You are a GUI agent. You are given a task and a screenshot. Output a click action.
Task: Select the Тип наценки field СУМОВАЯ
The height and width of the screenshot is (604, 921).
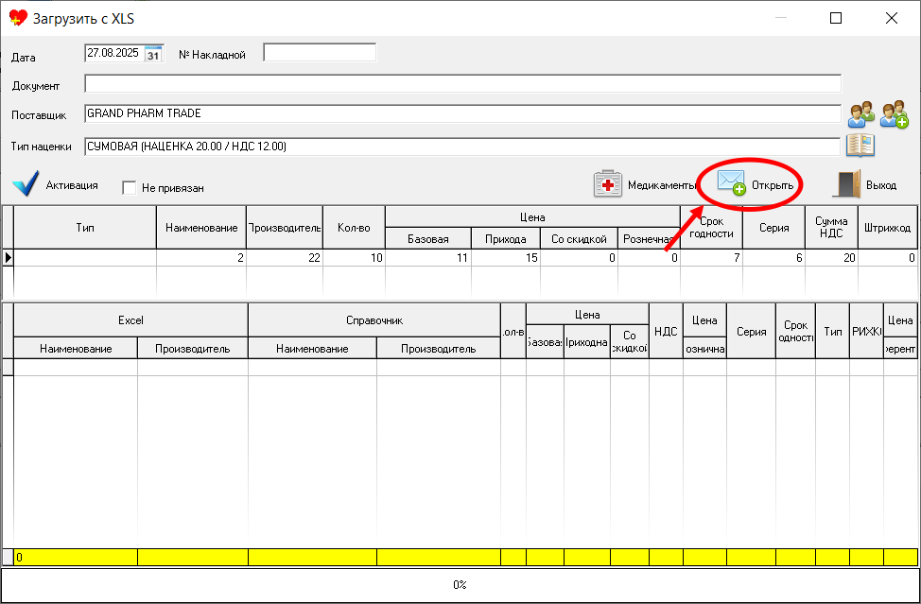click(462, 147)
